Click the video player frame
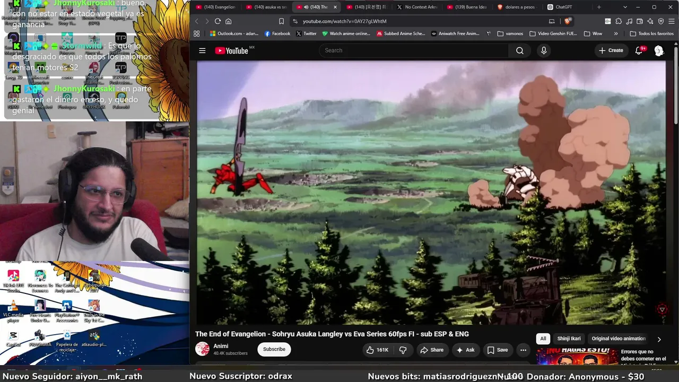679x382 pixels. pyautogui.click(x=431, y=192)
